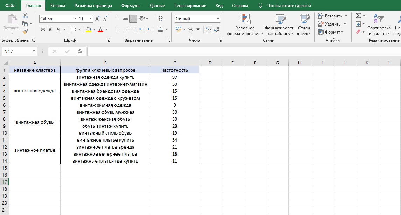Toggle underline Ч formatting
Screen dimensions: 401x215
58,29
